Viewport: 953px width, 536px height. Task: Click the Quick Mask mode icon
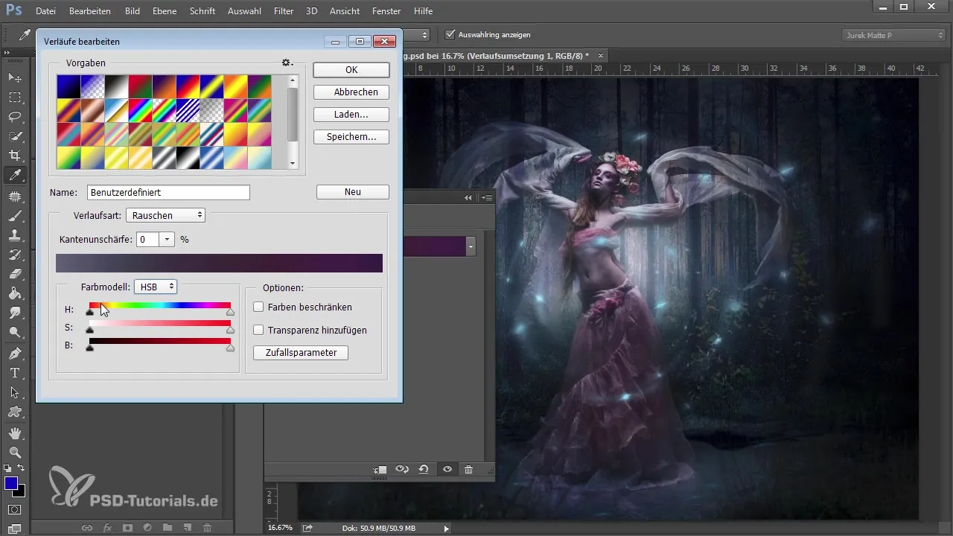[15, 510]
